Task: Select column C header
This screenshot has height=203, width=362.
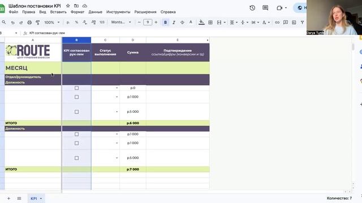Action: (x=105, y=40)
